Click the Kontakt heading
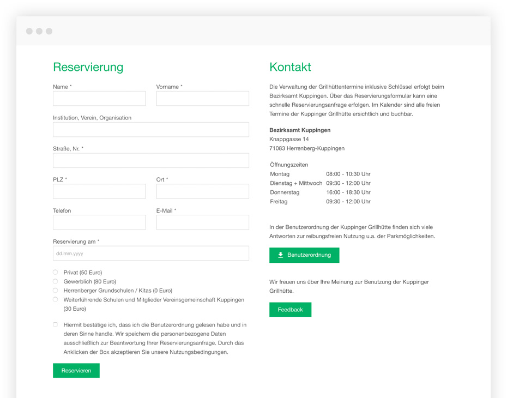The image size is (507, 398). tap(290, 67)
